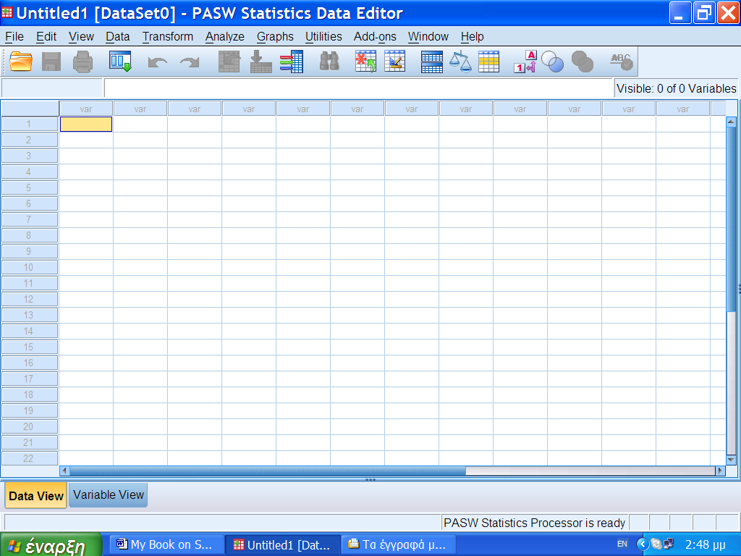The image size is (741, 556).
Task: Click the Redo arrow icon
Action: point(190,62)
